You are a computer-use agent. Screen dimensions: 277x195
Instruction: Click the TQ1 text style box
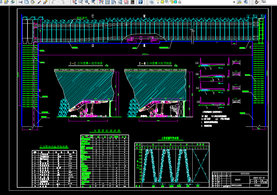[x=269, y=2]
